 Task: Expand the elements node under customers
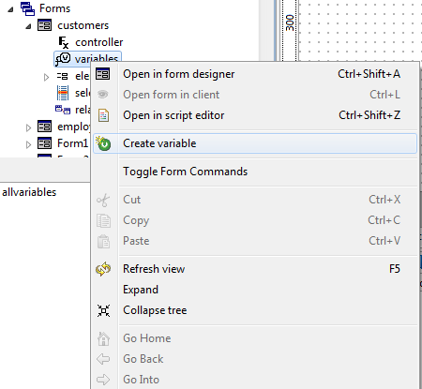[46, 77]
